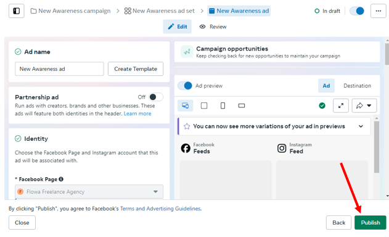389x237 pixels.
Task: Switch to the Edit tab
Action: coord(177,27)
